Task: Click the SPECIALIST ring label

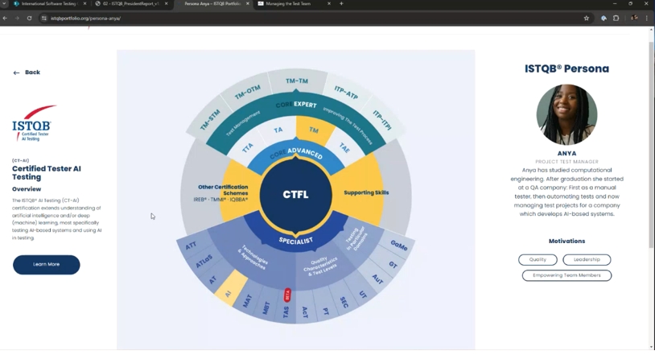Action: point(296,241)
